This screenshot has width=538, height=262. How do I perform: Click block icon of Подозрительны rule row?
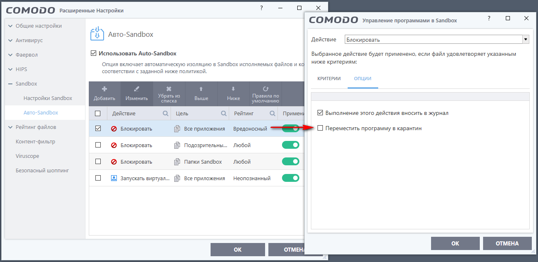(114, 145)
